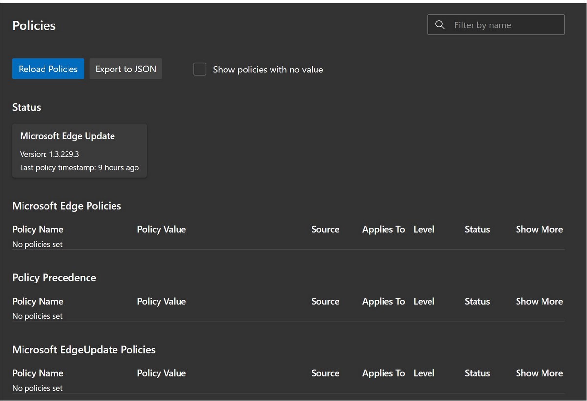Click Level header under Microsoft Edge Policies
587x401 pixels.
click(424, 229)
